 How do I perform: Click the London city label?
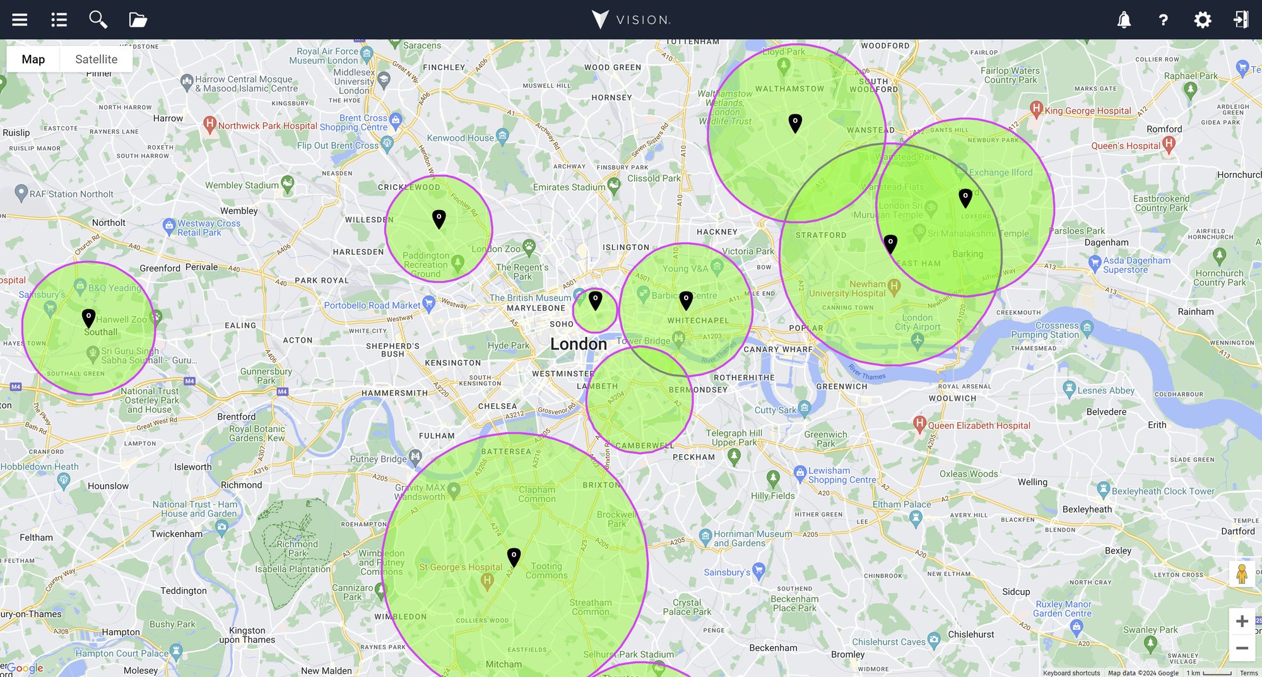[579, 344]
